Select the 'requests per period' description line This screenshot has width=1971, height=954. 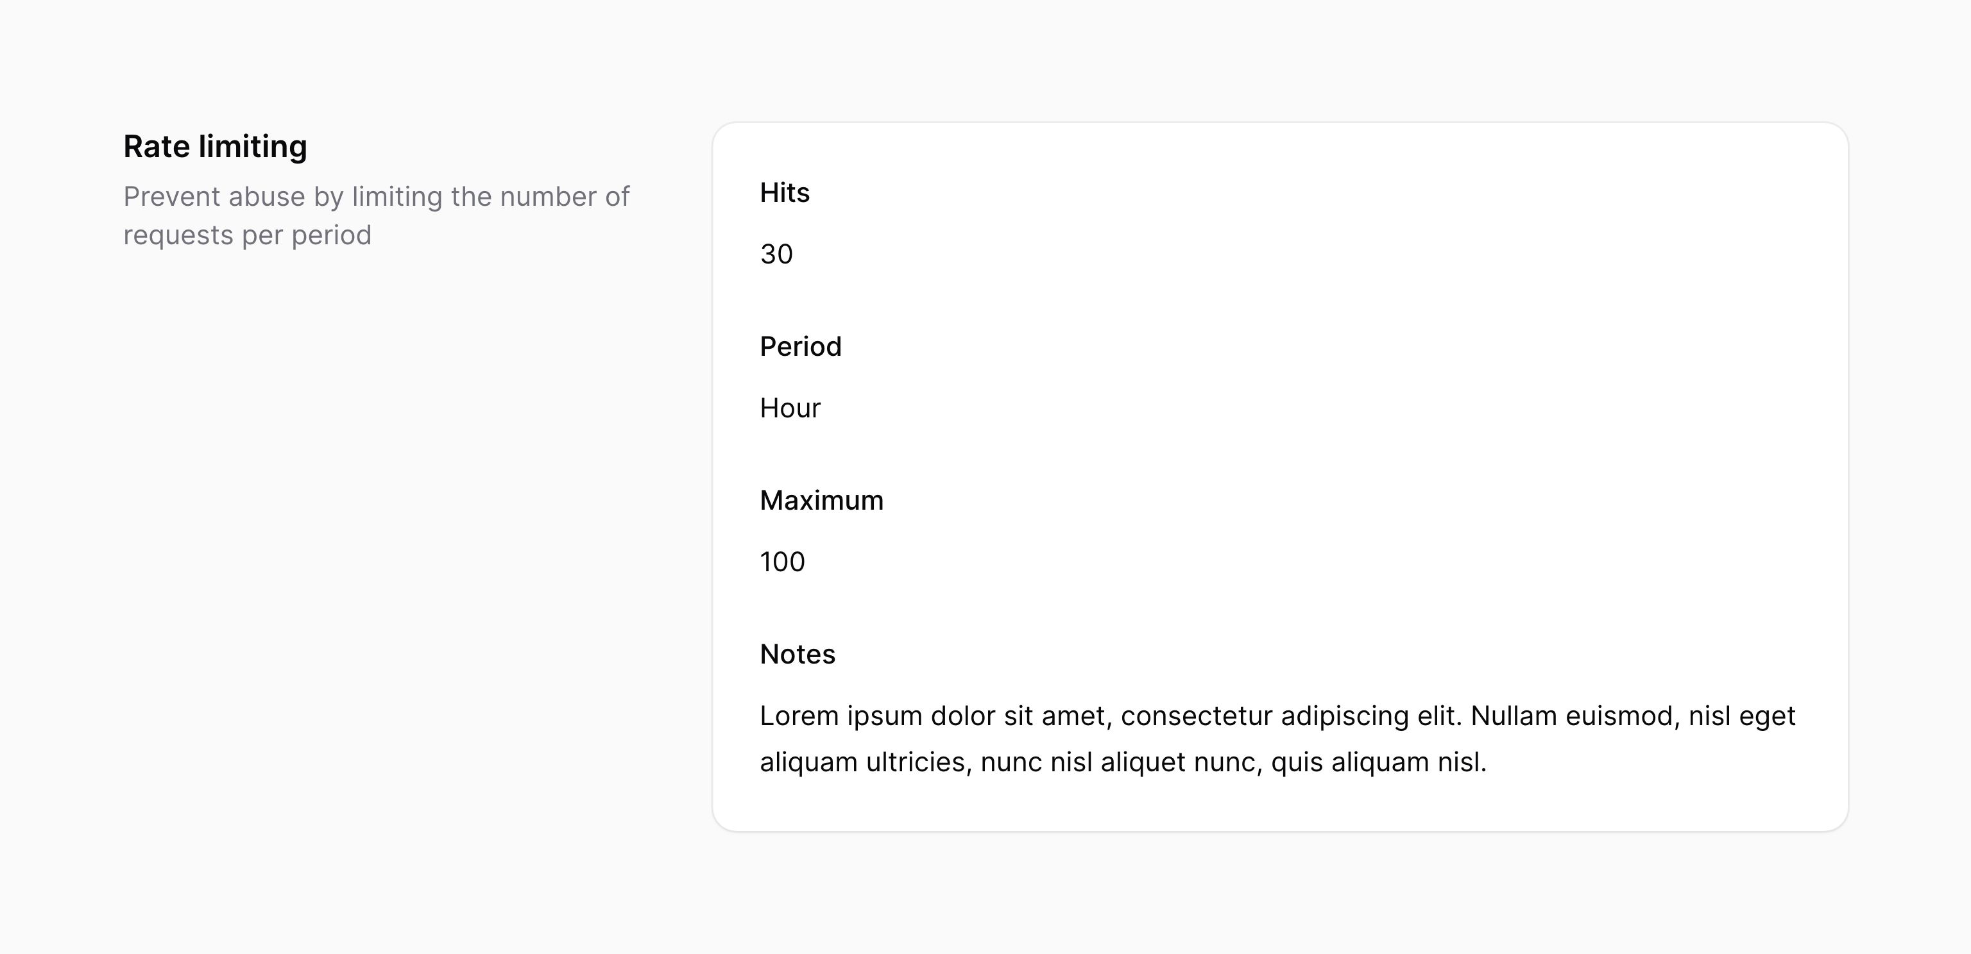point(247,235)
